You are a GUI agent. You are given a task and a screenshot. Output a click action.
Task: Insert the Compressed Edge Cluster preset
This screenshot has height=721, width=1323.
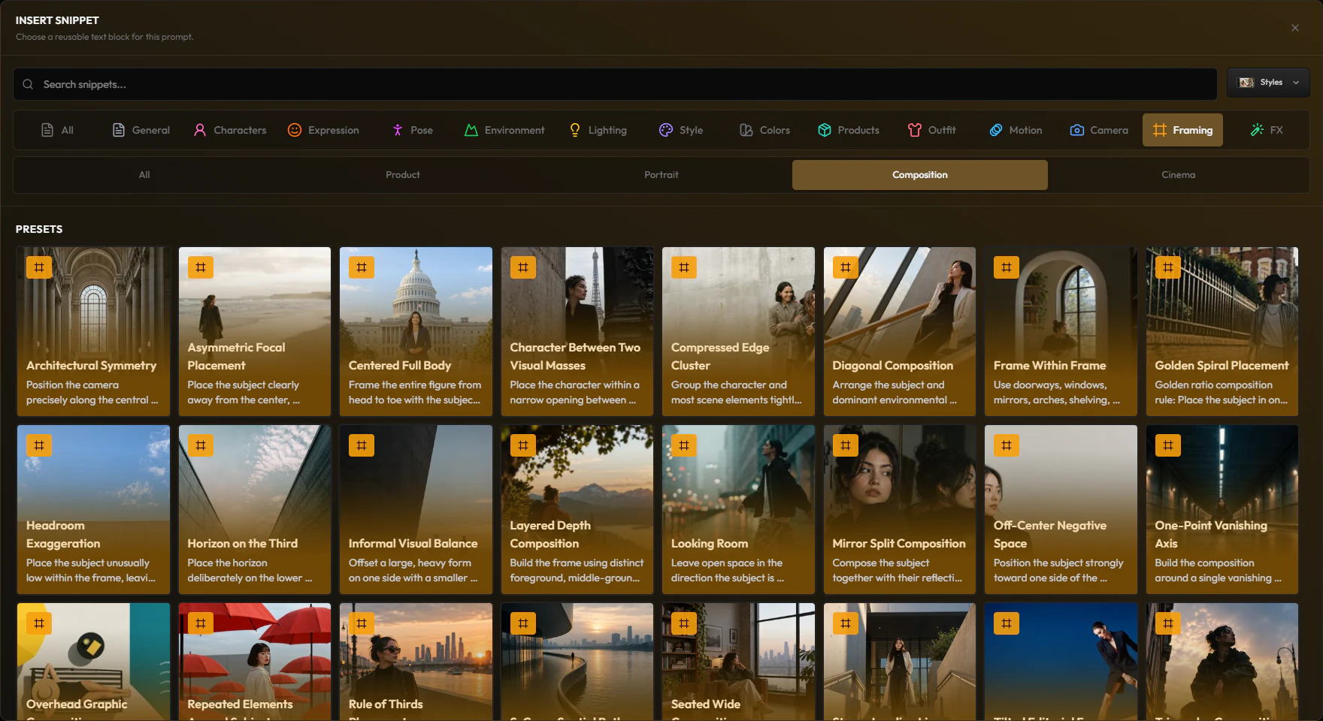point(738,331)
